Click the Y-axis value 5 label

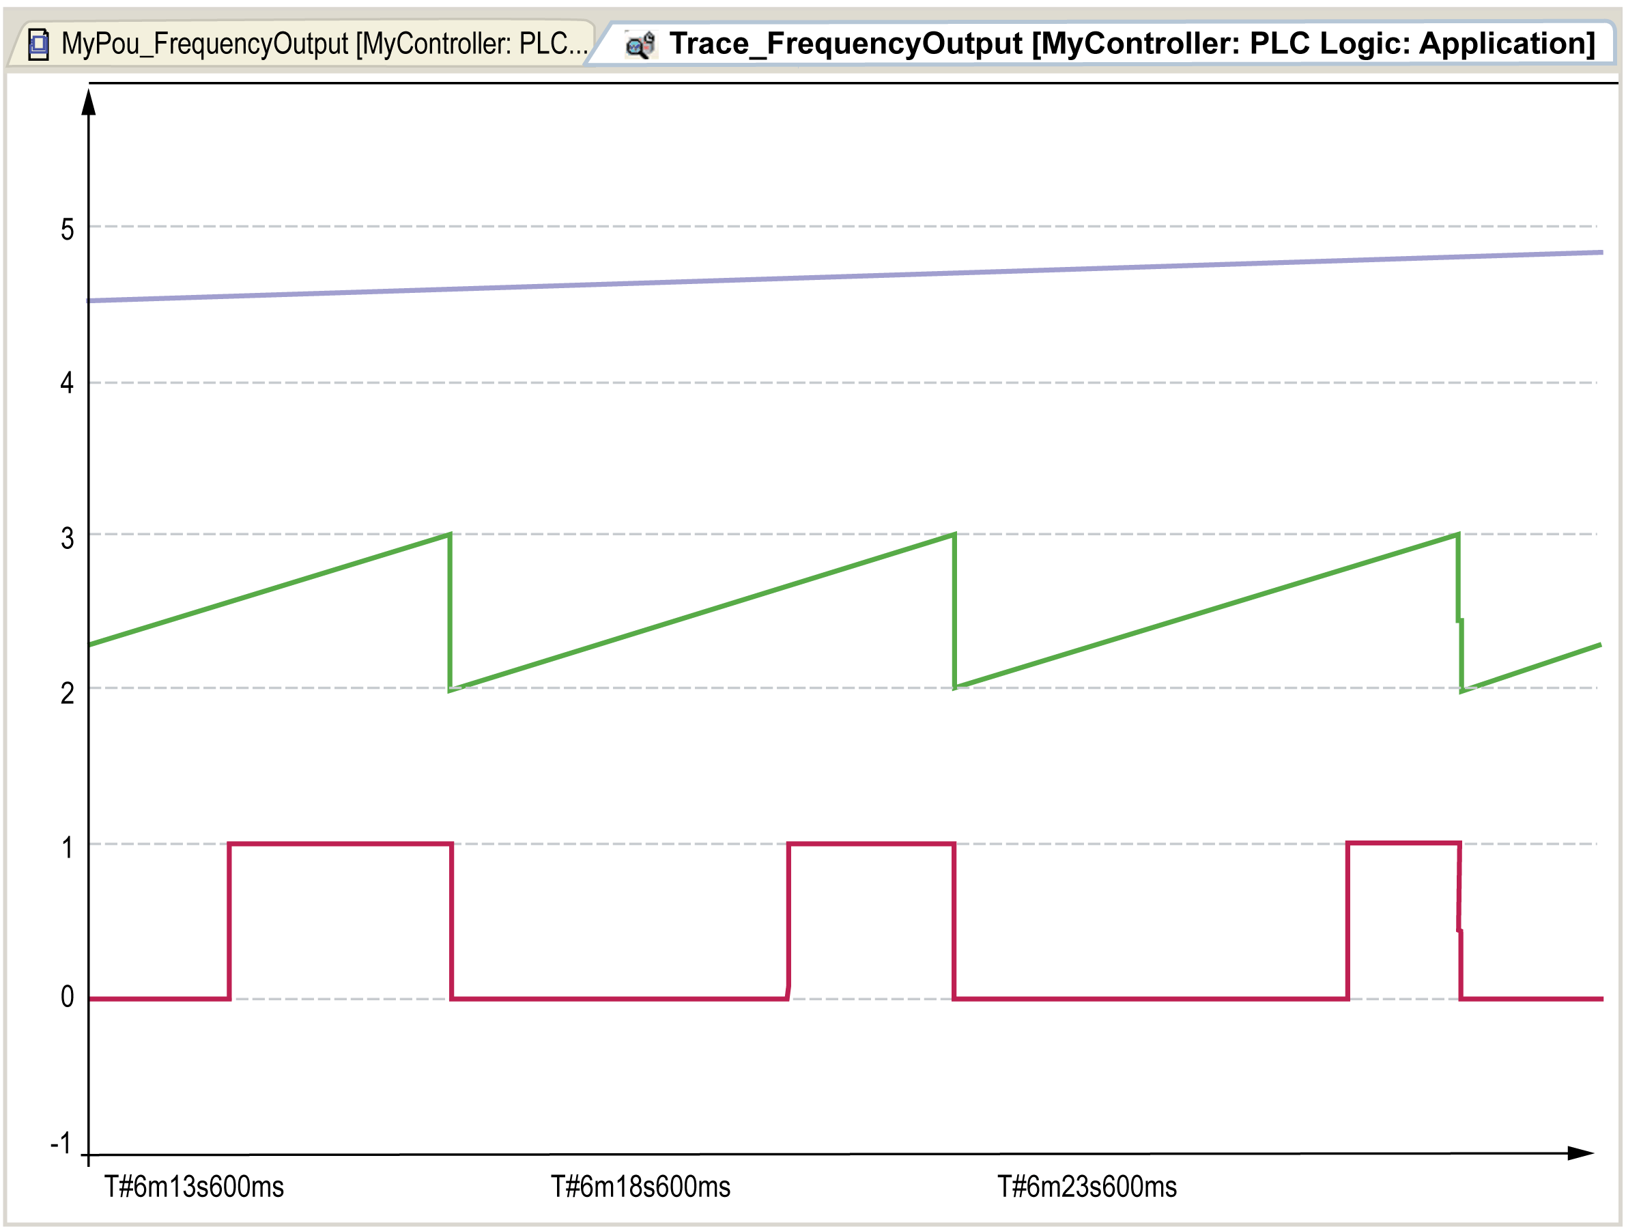[x=67, y=230]
